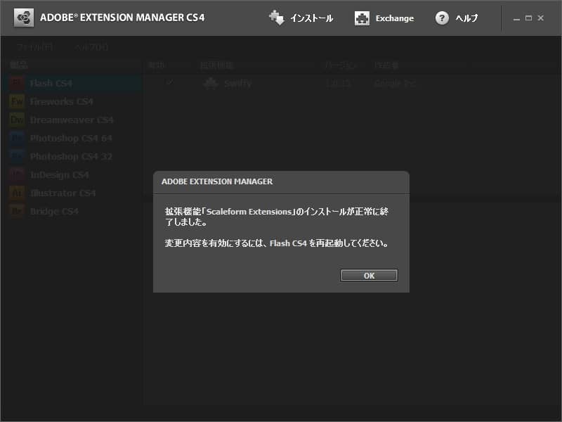Select the Bridge CS4 product icon
The width and height of the screenshot is (562, 422).
tap(17, 212)
